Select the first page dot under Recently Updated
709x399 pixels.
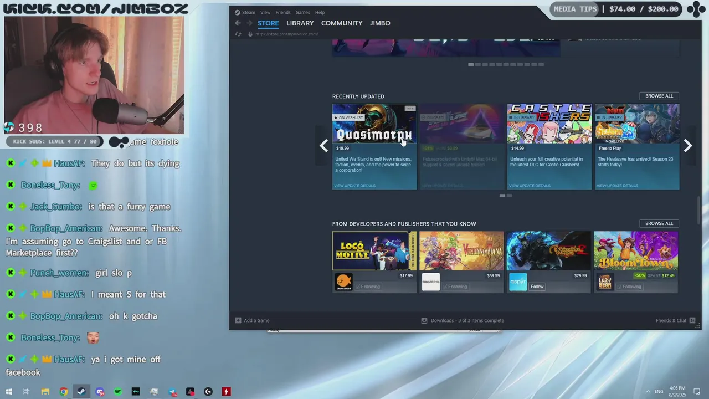click(x=502, y=196)
